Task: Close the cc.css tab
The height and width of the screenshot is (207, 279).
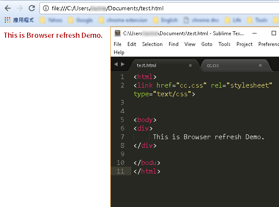Action: pyautogui.click(x=260, y=66)
